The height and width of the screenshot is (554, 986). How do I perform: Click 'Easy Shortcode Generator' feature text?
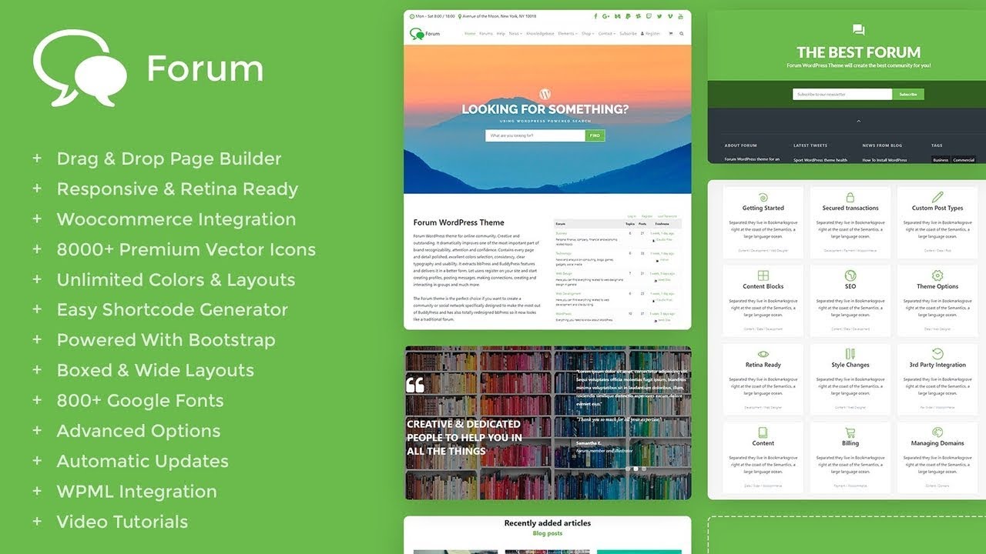tap(173, 310)
